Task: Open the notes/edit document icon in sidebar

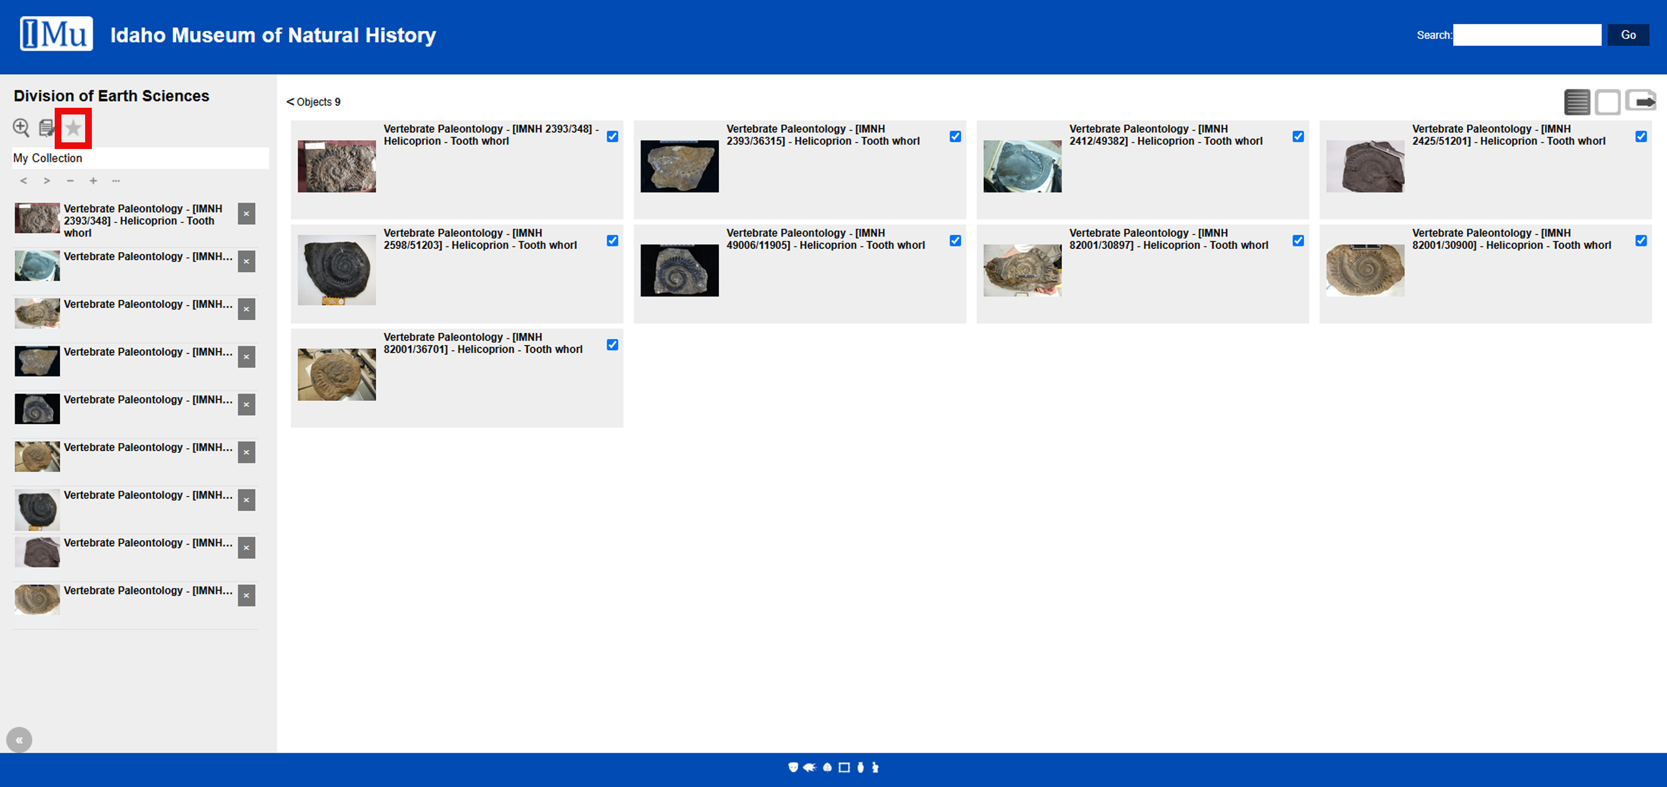Action: coord(46,128)
